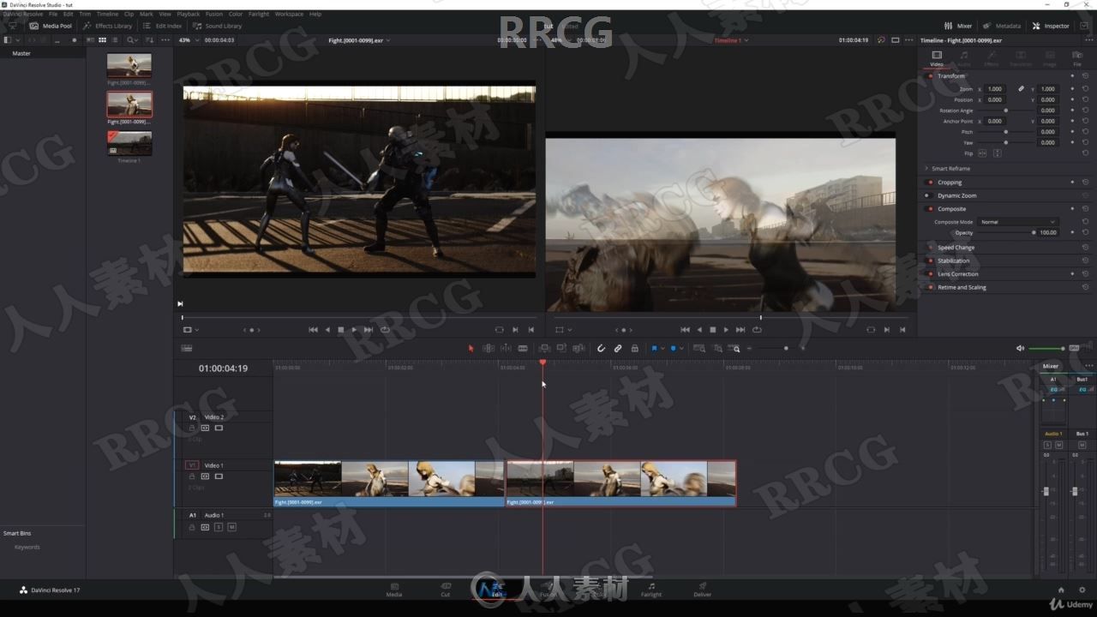Lock the Video 2 track
The width and height of the screenshot is (1097, 617).
(x=192, y=428)
